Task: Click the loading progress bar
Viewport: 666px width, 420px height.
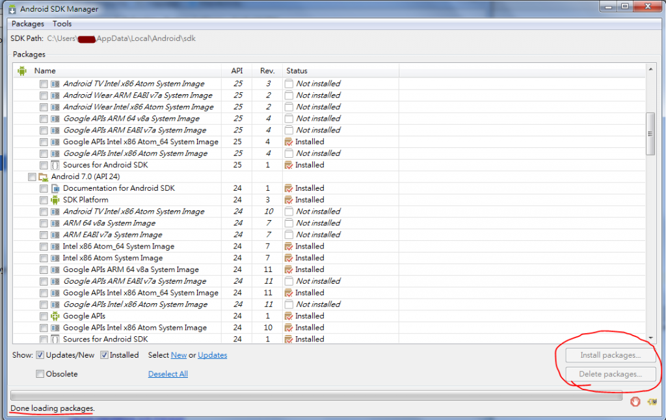Action: click(317, 396)
